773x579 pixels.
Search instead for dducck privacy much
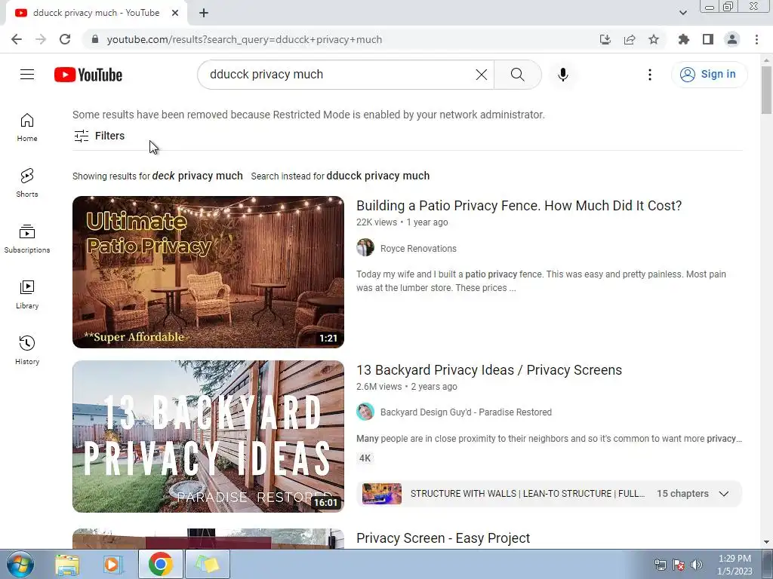[377, 176]
